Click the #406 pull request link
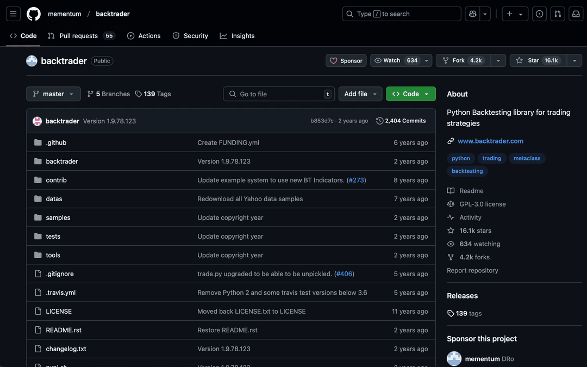 [345, 273]
